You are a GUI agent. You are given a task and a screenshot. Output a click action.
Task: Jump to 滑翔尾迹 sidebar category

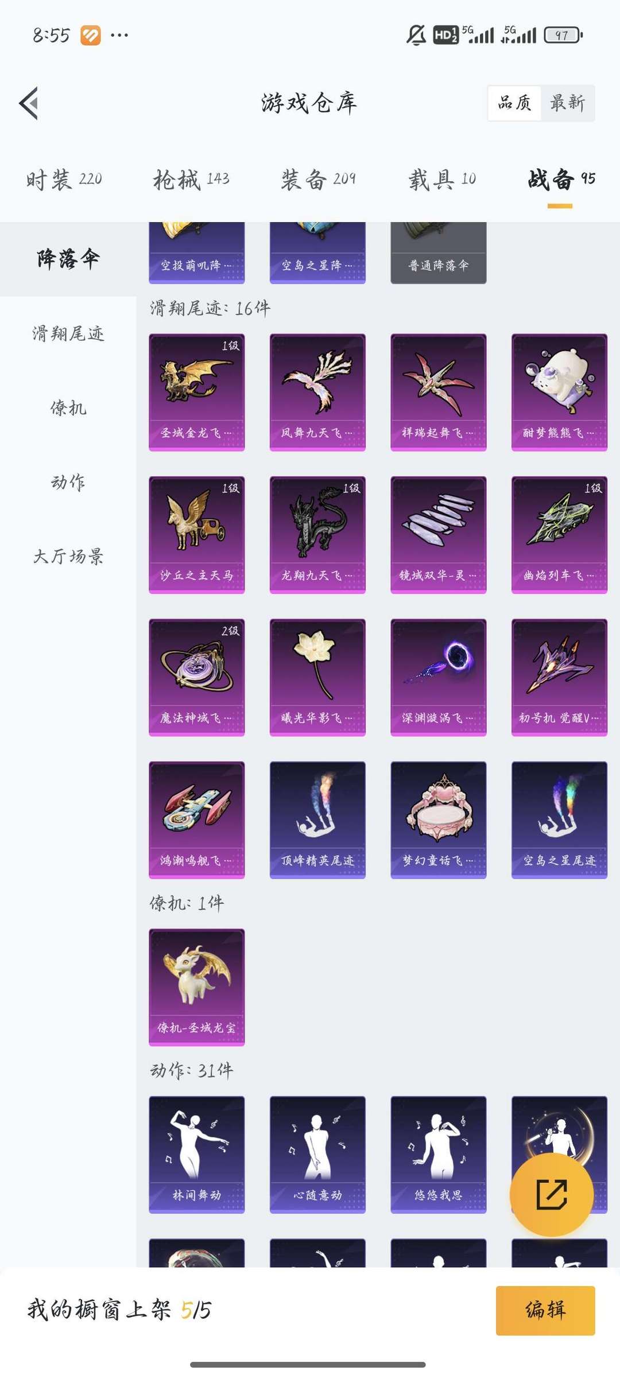tap(68, 333)
